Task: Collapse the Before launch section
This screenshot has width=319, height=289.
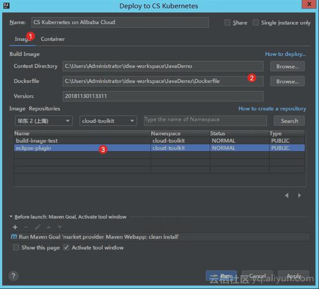Action: point(11,217)
